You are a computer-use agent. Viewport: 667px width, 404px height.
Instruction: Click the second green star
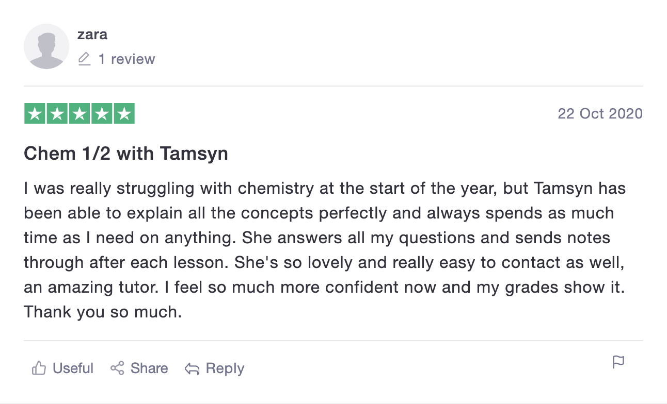click(57, 114)
